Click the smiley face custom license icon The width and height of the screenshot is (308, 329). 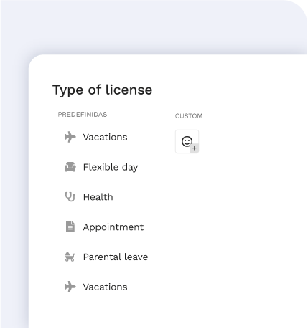187,141
